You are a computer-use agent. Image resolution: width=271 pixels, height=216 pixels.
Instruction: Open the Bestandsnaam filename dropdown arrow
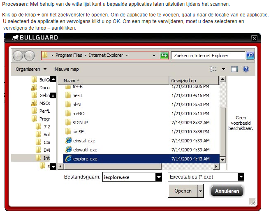(158, 177)
